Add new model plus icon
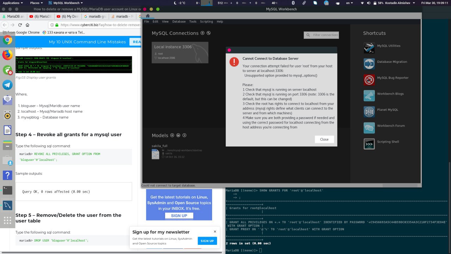The width and height of the screenshot is (451, 254). [172, 135]
